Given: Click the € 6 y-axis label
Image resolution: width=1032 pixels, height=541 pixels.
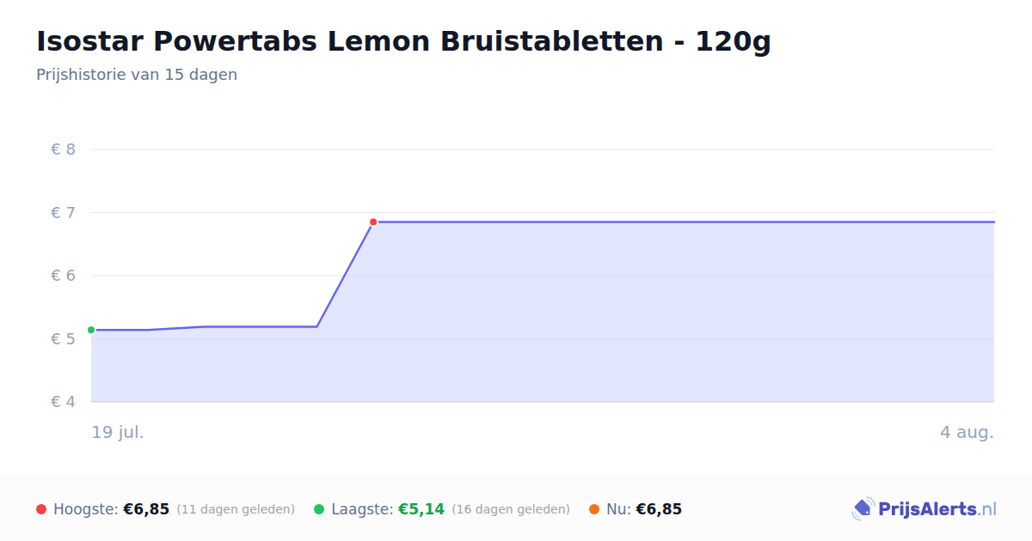Looking at the screenshot, I should tap(63, 276).
